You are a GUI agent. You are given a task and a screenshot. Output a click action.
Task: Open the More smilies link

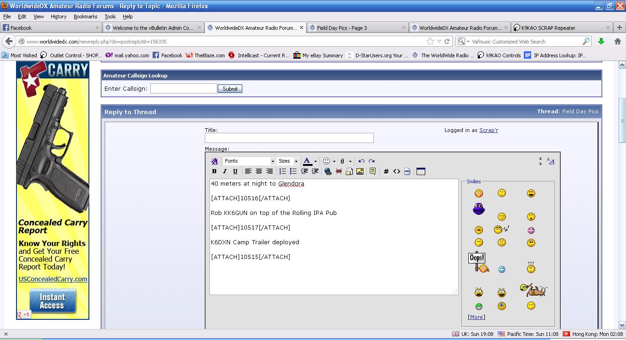click(476, 317)
